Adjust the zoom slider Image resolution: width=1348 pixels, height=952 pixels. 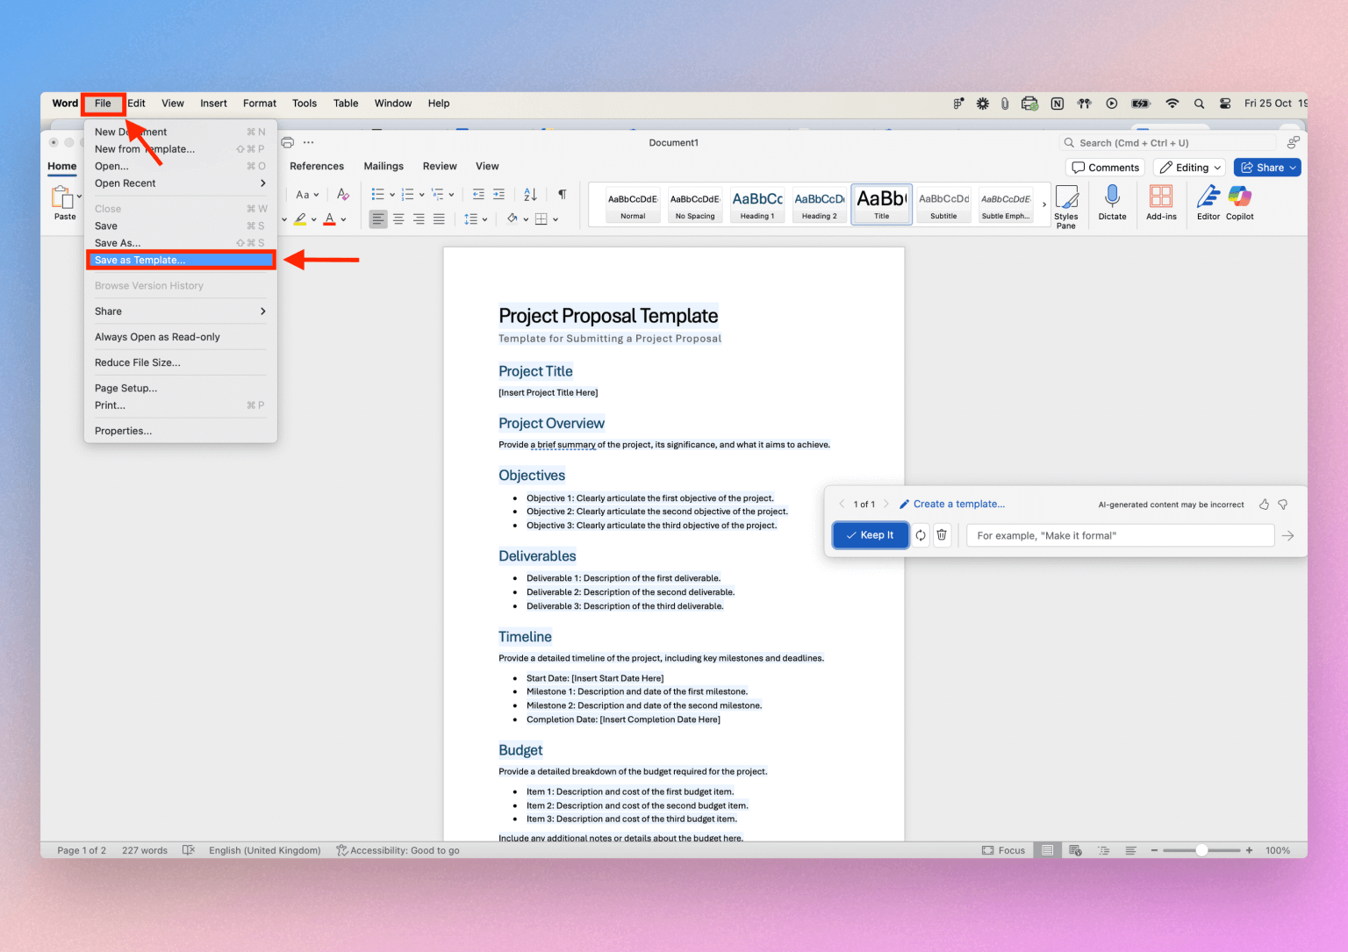click(1201, 849)
